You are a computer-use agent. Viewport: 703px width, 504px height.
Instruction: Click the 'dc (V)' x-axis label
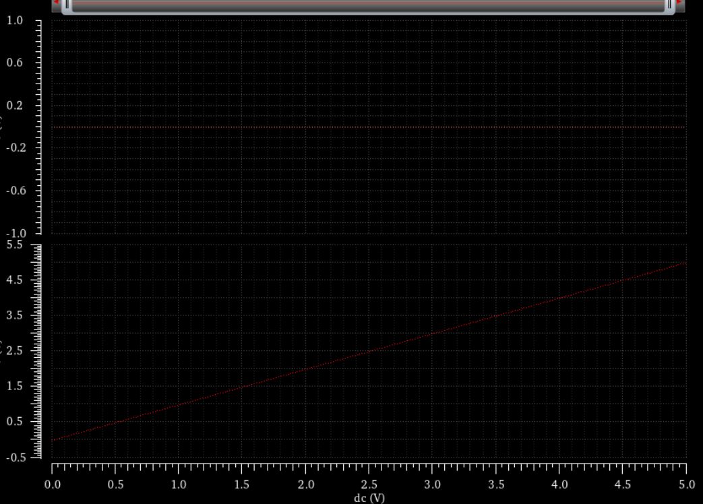click(369, 498)
